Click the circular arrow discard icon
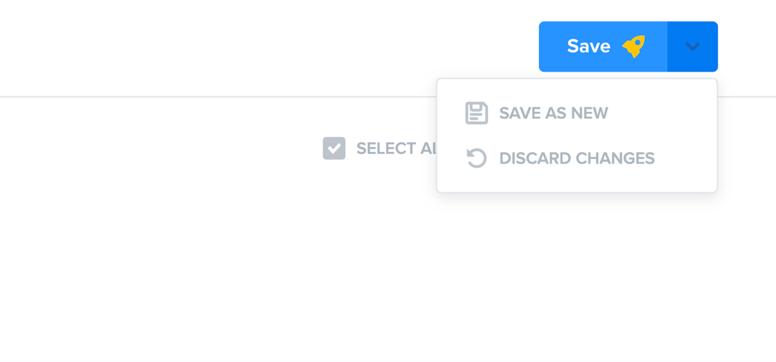Viewport: 776px width, 362px height. (477, 158)
